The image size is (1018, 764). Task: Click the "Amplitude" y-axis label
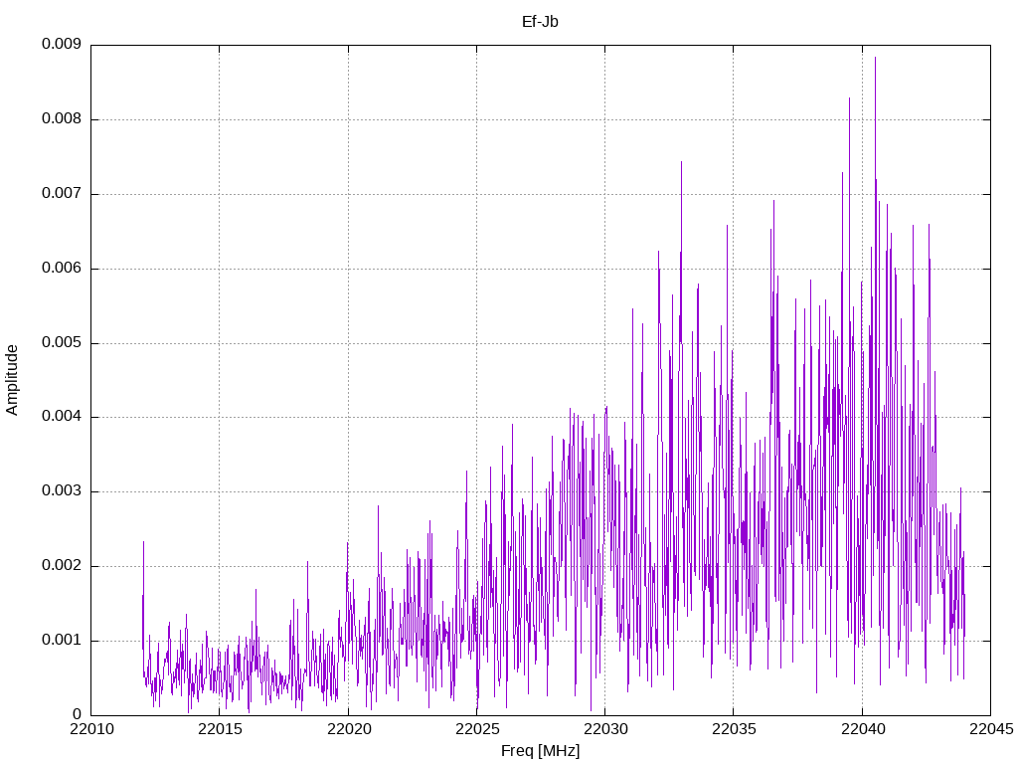click(12, 380)
